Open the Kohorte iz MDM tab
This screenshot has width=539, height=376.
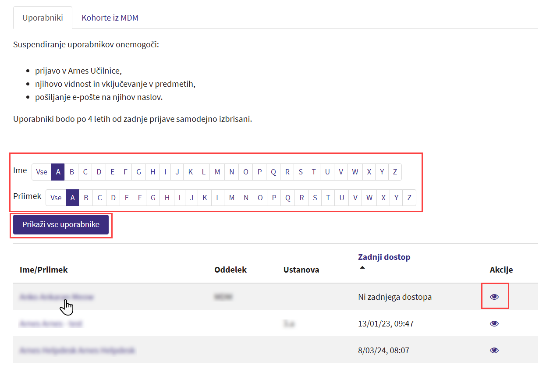(x=110, y=18)
